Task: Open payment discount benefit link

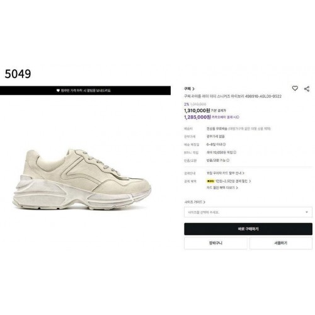Action: pyautogui.click(x=232, y=181)
